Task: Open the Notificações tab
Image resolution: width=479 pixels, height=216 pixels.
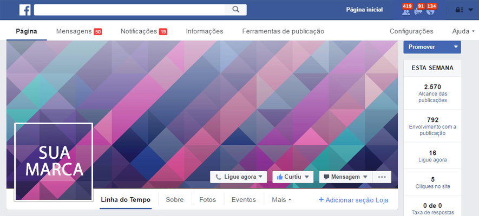Action: coord(143,31)
